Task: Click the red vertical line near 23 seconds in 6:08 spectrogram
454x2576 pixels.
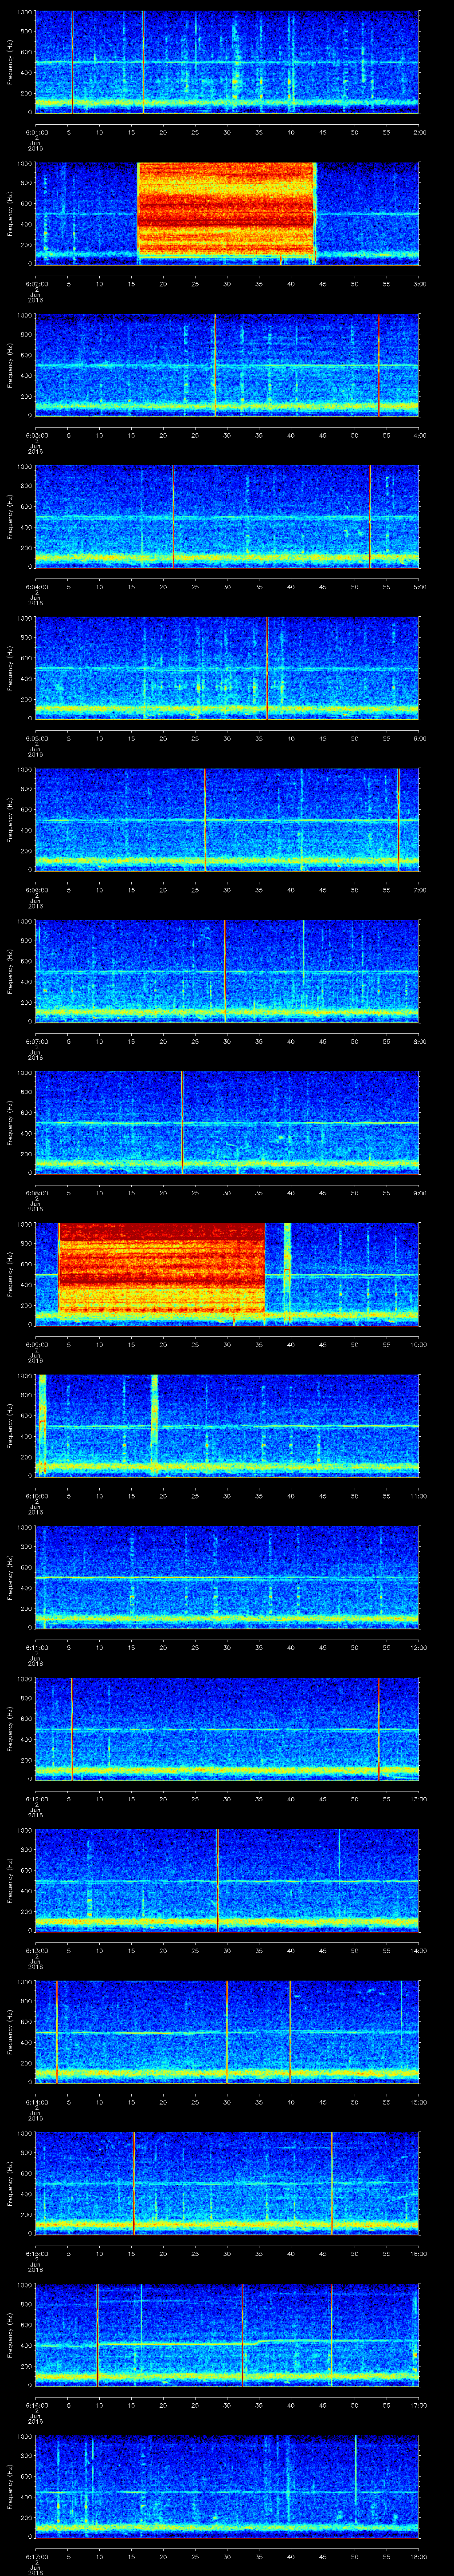Action: [x=182, y=1122]
